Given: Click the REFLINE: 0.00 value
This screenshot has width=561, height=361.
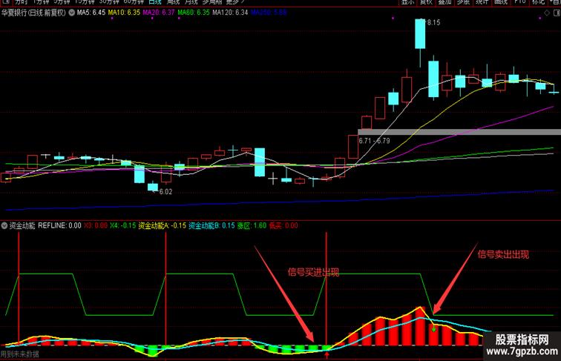Looking at the screenshot, I should click(60, 226).
